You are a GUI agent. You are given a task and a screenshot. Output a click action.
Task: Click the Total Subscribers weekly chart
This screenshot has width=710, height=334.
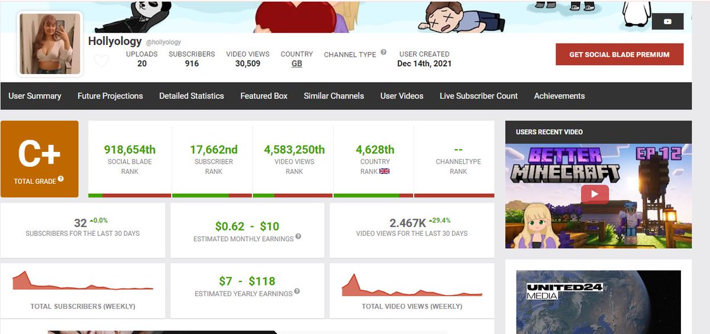tap(83, 281)
